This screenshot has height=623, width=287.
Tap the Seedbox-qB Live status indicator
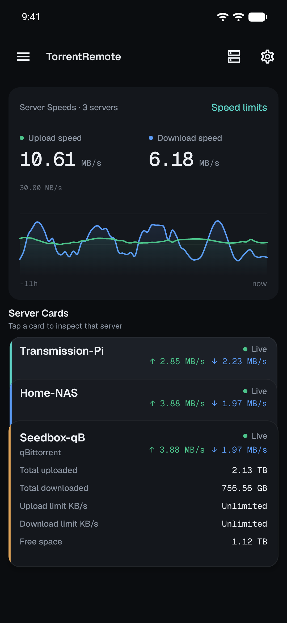coord(255,436)
